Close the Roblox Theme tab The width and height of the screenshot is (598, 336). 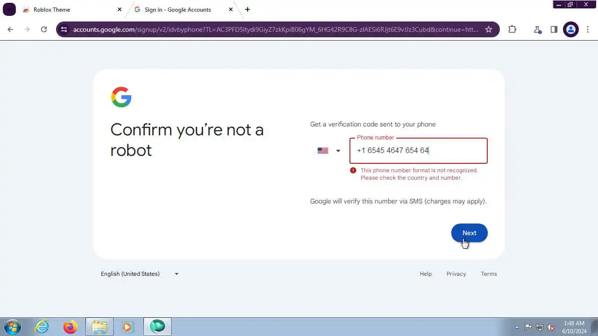point(120,9)
